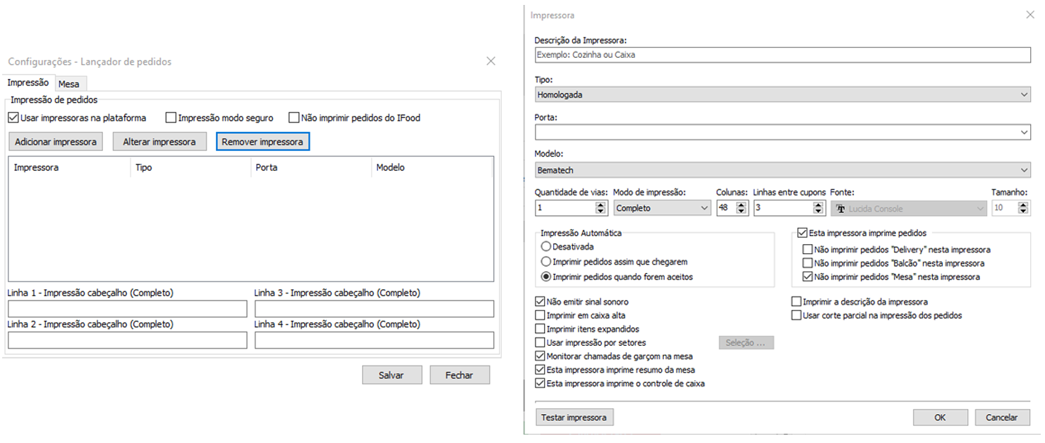1045x443 pixels.
Task: Click the Descrição da Impressora text field
Action: tap(783, 54)
